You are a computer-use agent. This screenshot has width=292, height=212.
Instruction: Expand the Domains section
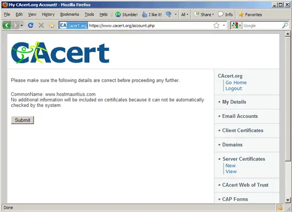(x=230, y=145)
